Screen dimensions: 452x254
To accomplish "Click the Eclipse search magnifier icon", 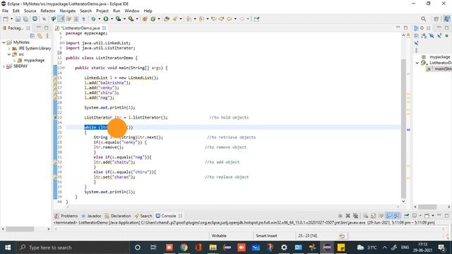I will coord(423,19).
